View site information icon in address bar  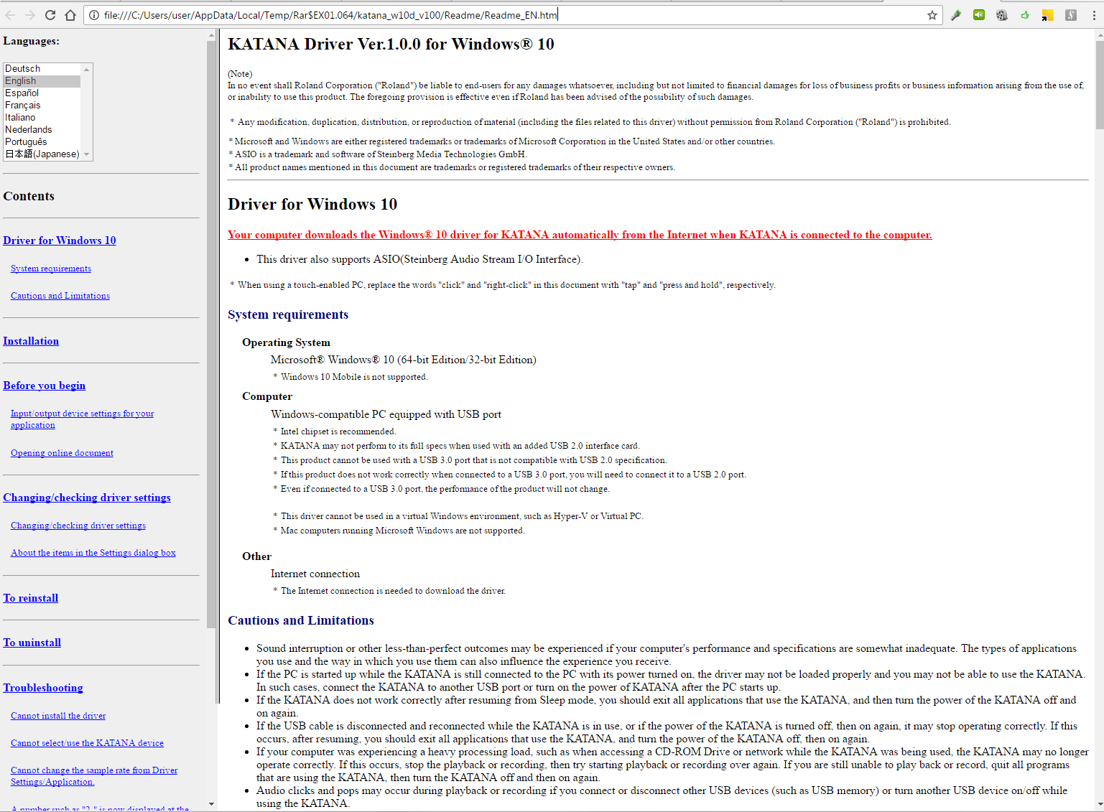click(x=94, y=15)
